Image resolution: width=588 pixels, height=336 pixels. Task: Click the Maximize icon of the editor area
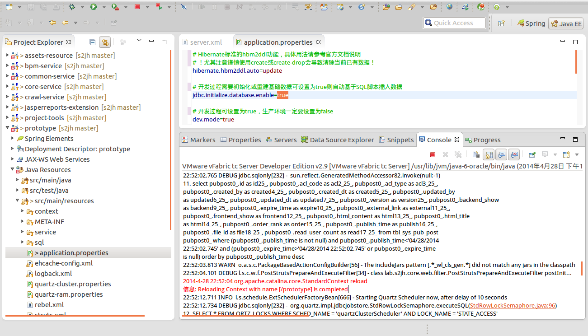coord(575,42)
